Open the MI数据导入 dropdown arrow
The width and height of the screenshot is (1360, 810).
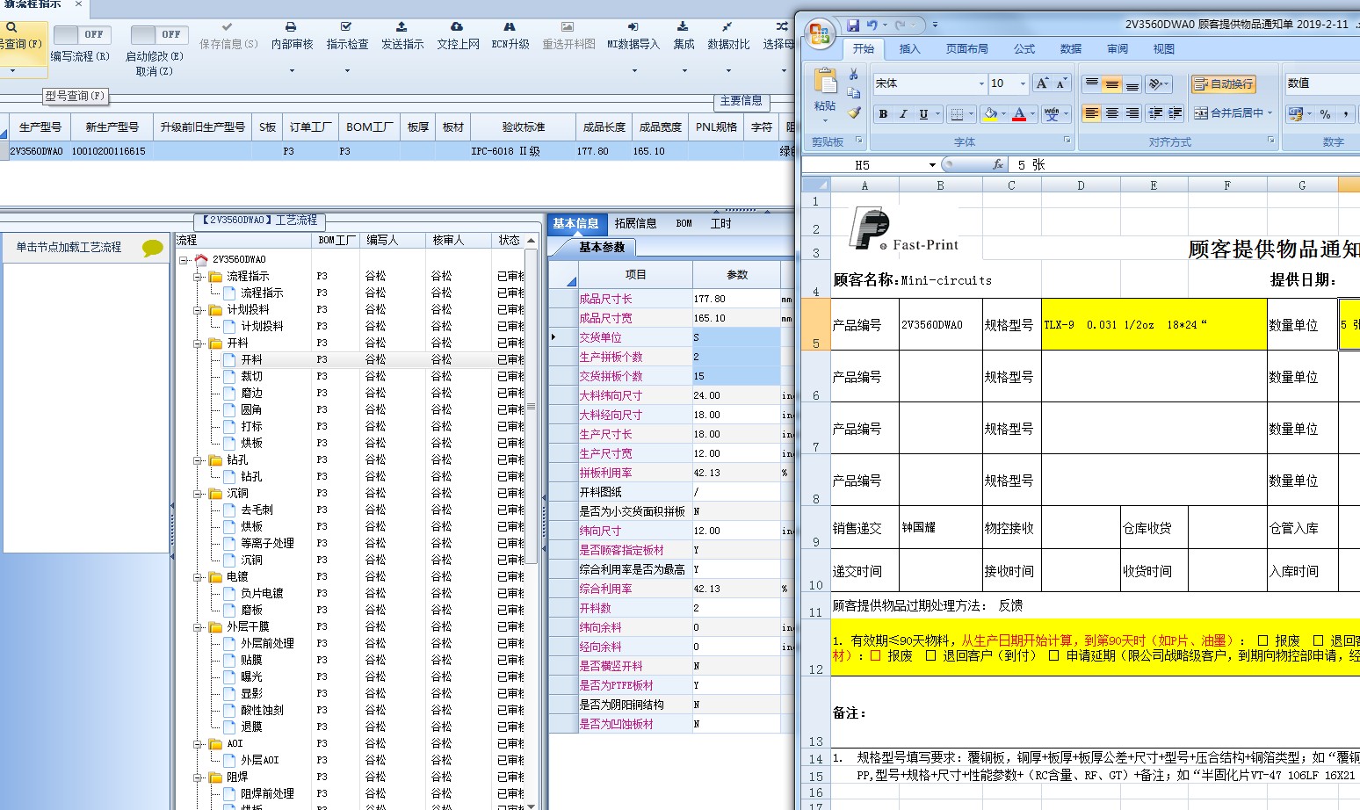[633, 70]
